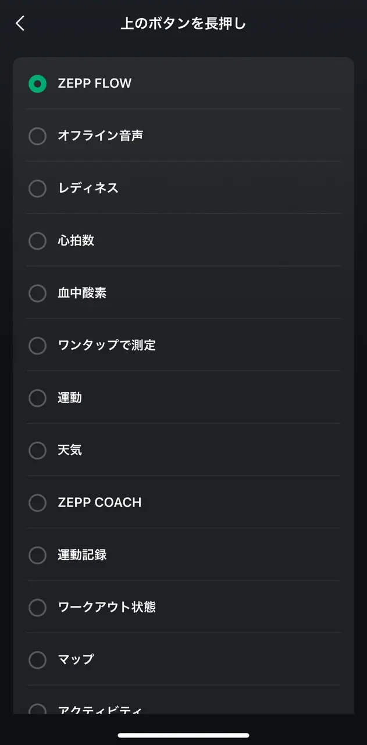Pick the 天気 radio button
The width and height of the screenshot is (367, 745).
click(x=37, y=450)
